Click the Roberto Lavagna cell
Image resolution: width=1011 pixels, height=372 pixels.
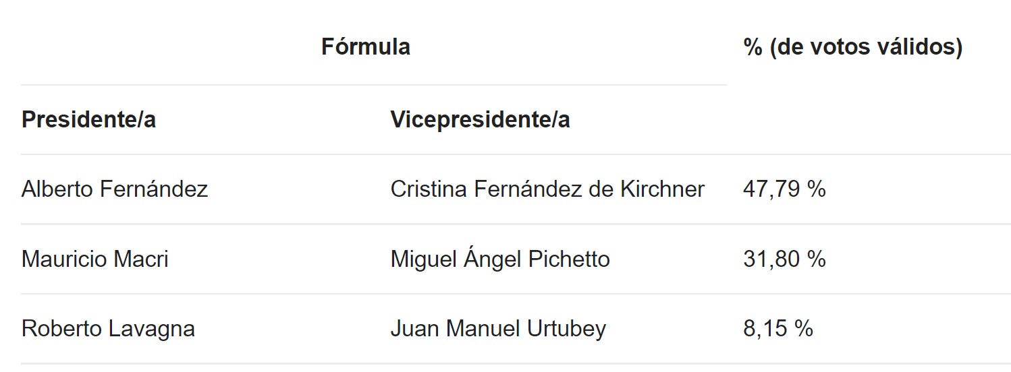(108, 329)
